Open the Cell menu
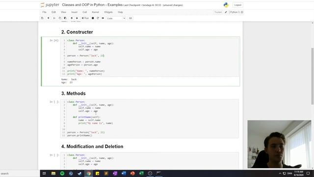The image size is (314, 177). (x=85, y=12)
